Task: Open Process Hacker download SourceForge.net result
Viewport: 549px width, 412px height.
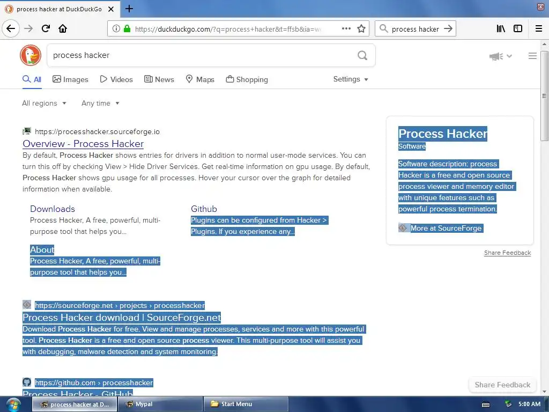Action: coord(122,318)
